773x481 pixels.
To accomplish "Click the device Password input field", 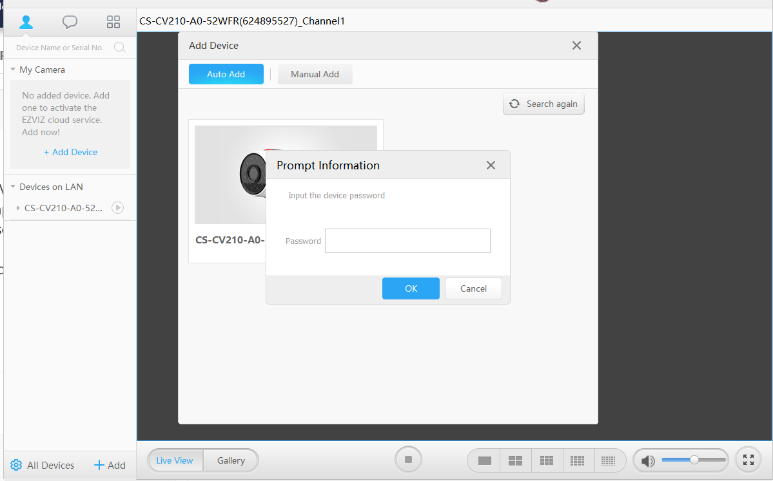I will click(407, 241).
